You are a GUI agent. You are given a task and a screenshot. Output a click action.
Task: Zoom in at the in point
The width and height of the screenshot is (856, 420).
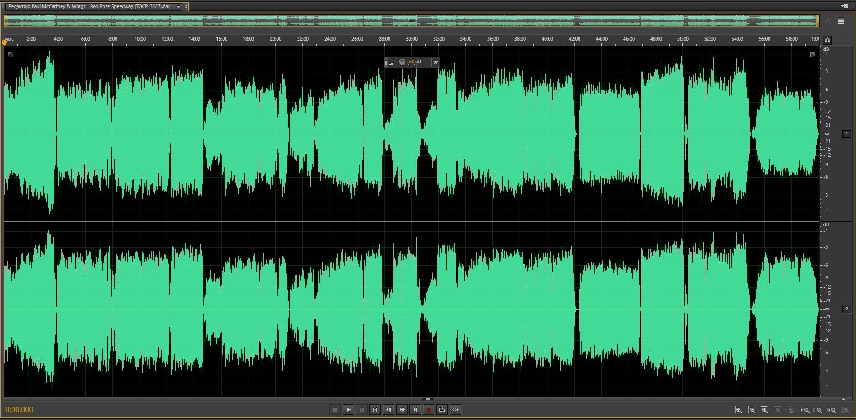tap(805, 410)
